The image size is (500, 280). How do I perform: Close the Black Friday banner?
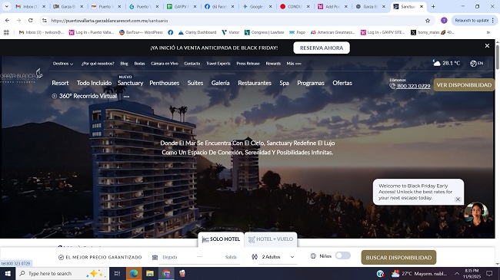coord(487,46)
